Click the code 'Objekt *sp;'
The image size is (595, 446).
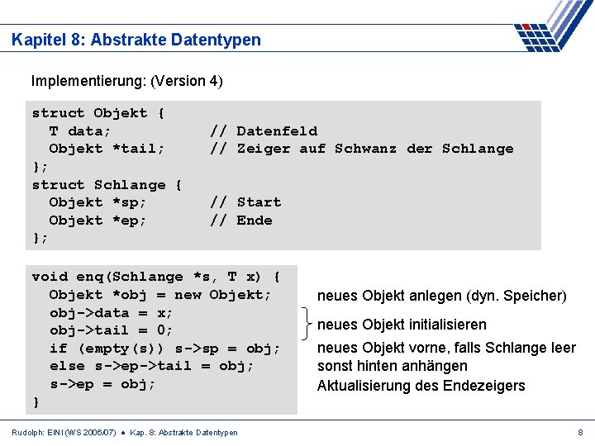point(98,202)
